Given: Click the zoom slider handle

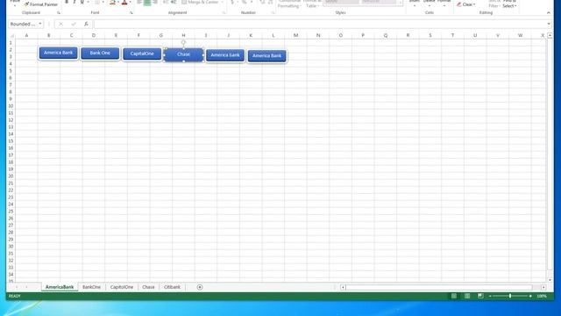Looking at the screenshot, I should click(x=510, y=296).
